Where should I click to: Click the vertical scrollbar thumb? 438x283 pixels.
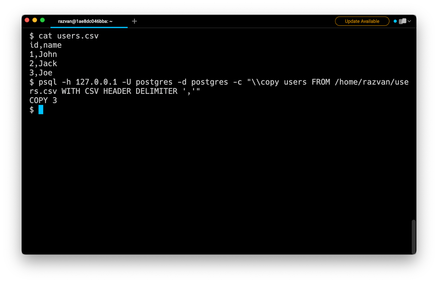(x=414, y=236)
